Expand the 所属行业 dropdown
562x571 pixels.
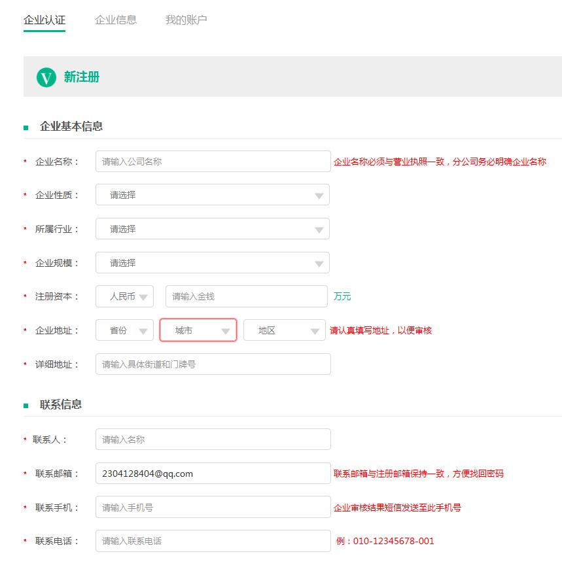click(x=213, y=229)
